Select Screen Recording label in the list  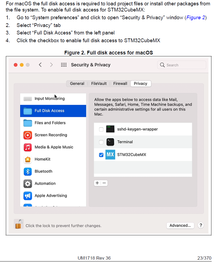[x=51, y=135]
